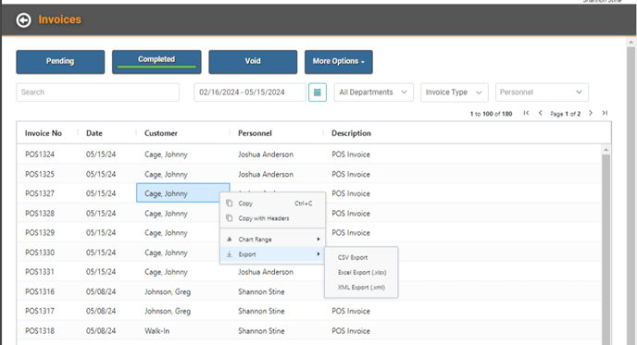Click the Invoices page title

click(59, 19)
